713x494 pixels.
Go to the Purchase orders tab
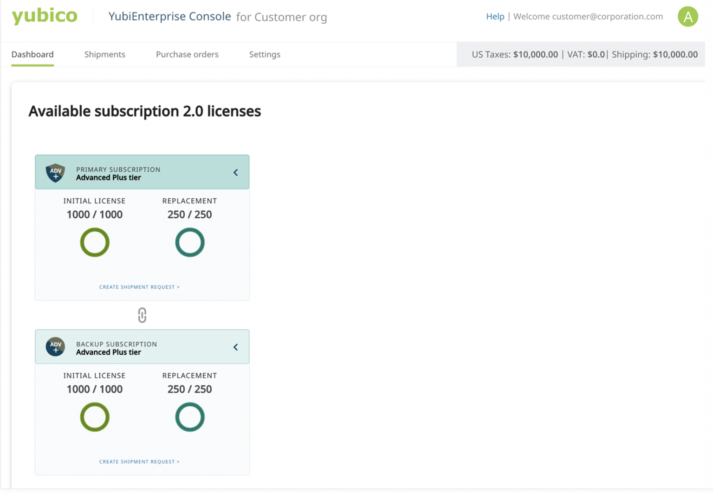[x=187, y=54]
